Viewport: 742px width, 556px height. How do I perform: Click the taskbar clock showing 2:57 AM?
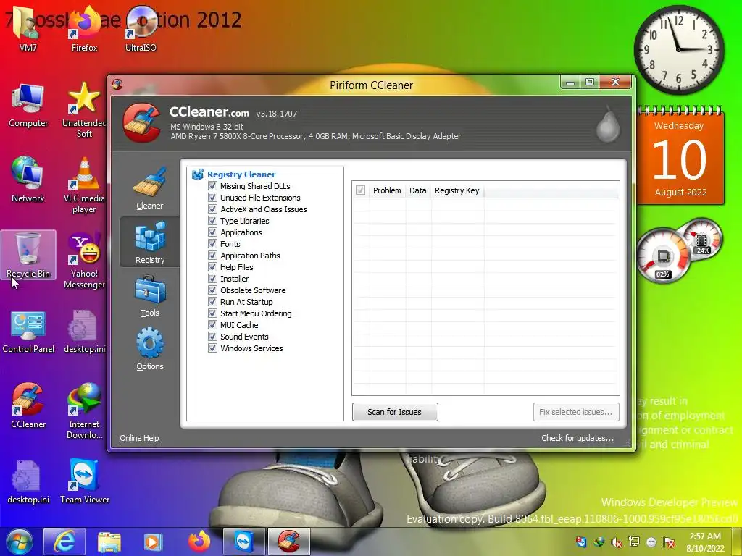click(705, 542)
